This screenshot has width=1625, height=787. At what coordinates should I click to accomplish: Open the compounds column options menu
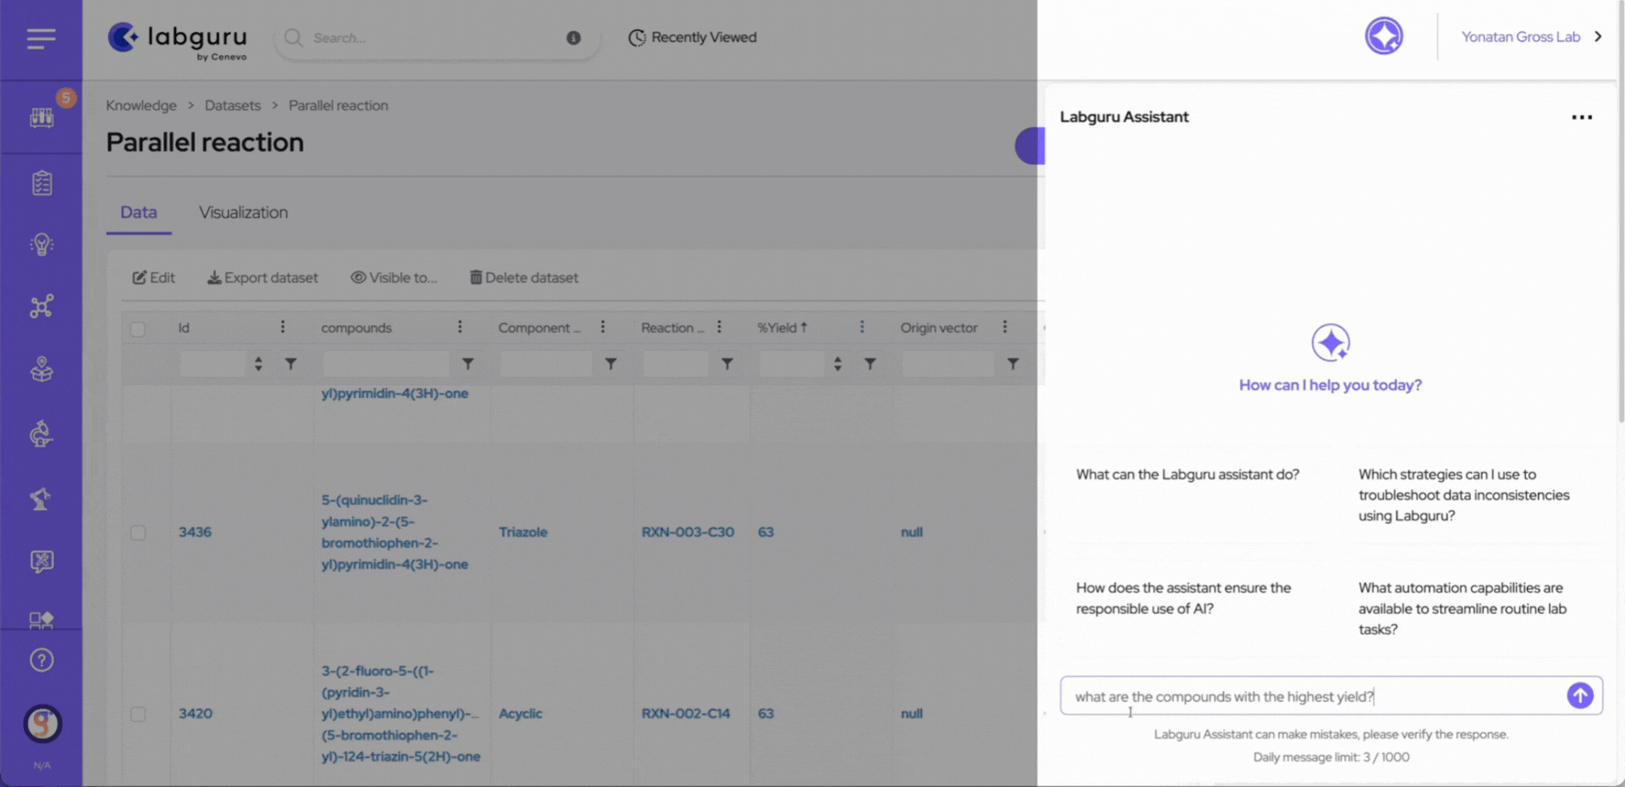[x=460, y=327]
